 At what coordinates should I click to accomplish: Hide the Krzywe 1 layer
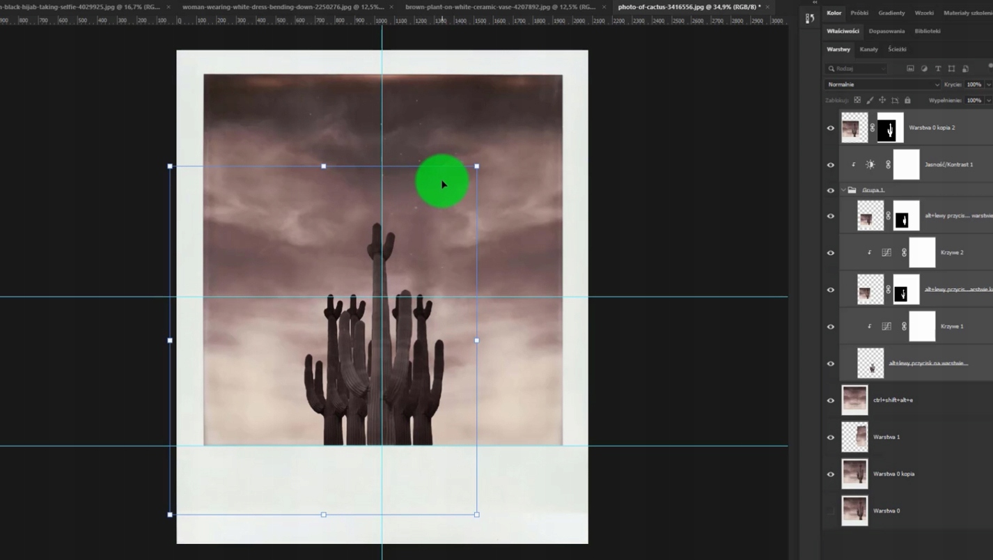[830, 327]
